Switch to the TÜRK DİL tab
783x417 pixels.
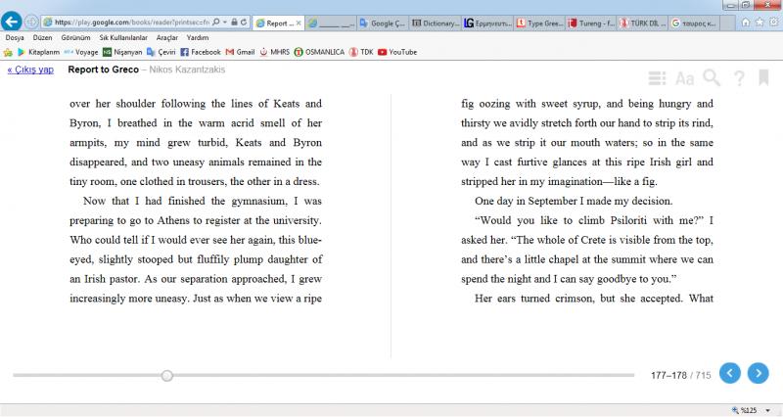[644, 23]
